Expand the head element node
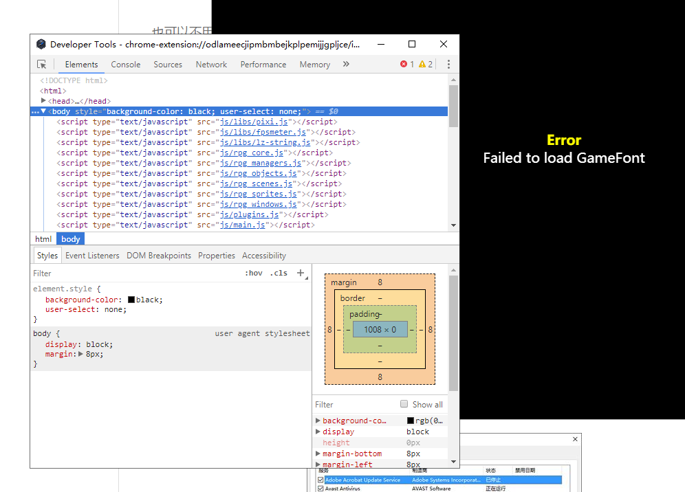 pyautogui.click(x=43, y=101)
